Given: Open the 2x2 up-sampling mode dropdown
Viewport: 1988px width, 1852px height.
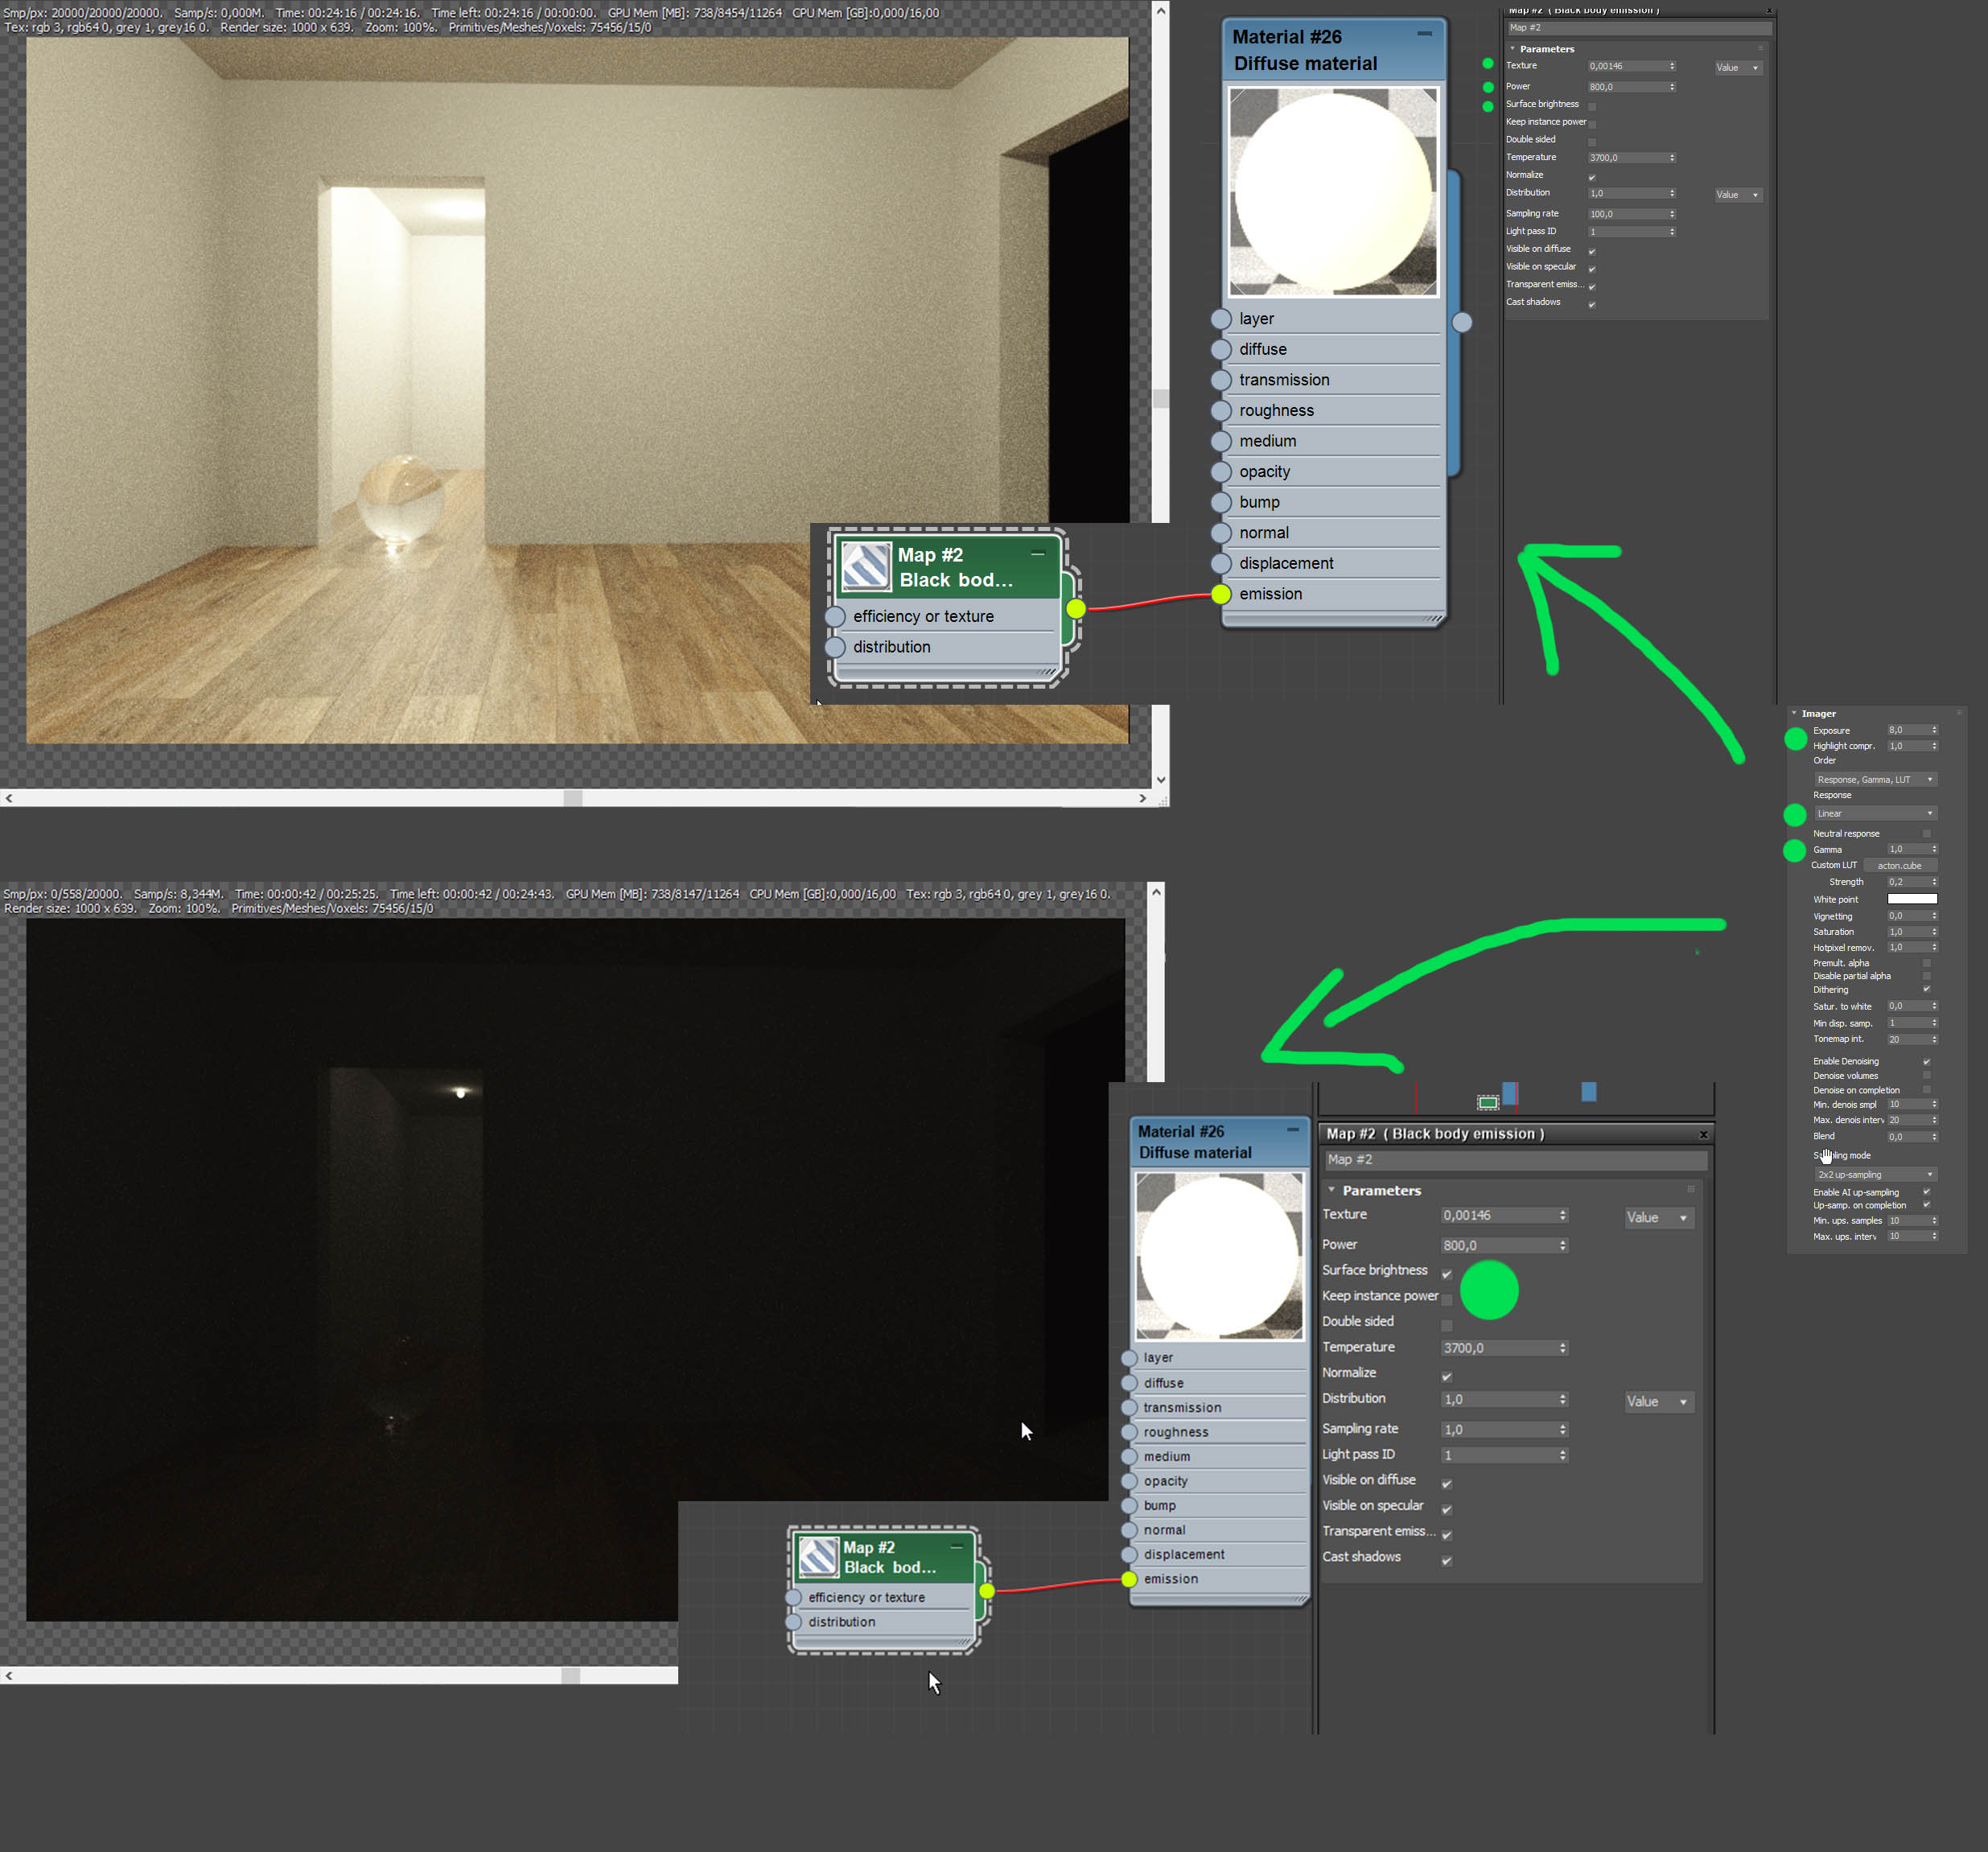Looking at the screenshot, I should [1875, 1174].
